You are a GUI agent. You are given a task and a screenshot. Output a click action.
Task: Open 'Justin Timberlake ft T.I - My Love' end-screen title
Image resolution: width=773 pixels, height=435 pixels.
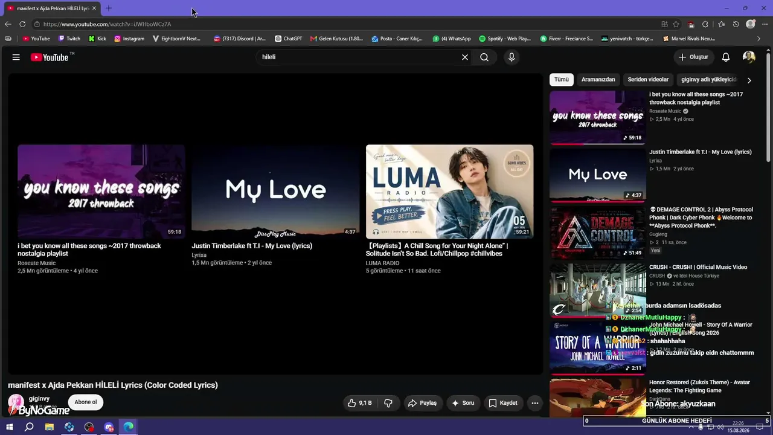coord(252,246)
